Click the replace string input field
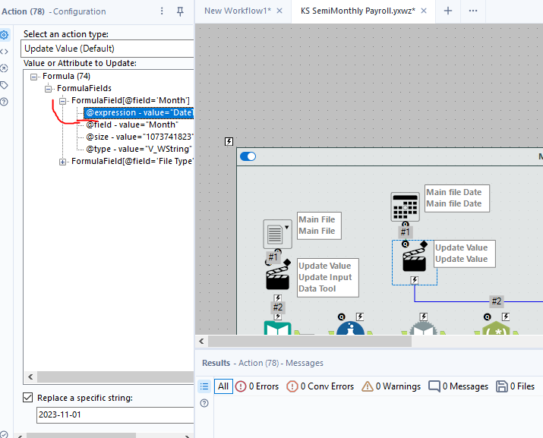This screenshot has height=438, width=543. click(114, 415)
